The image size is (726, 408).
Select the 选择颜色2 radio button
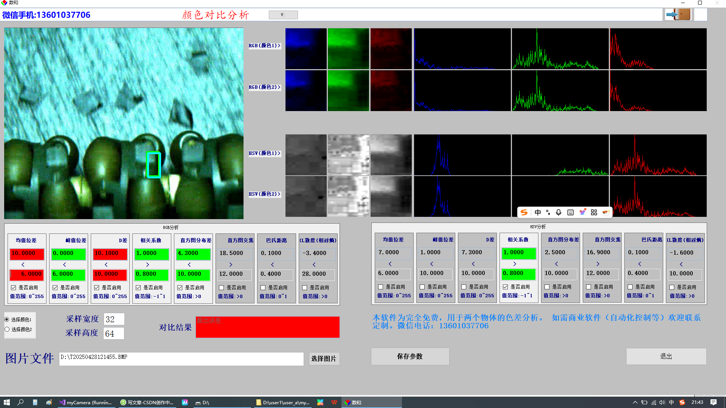7,329
